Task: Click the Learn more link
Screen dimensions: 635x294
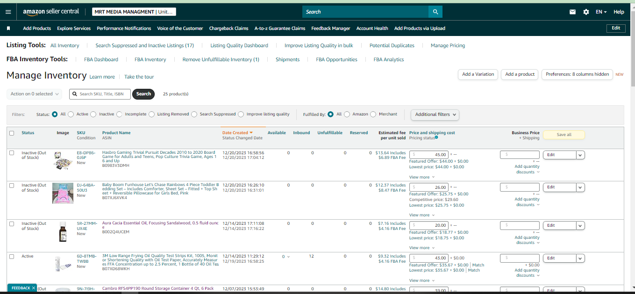Action: [x=102, y=77]
